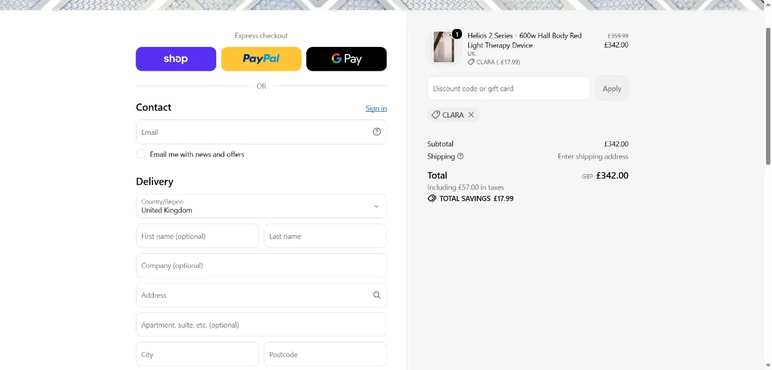Pay with PayPal express checkout

coord(261,59)
